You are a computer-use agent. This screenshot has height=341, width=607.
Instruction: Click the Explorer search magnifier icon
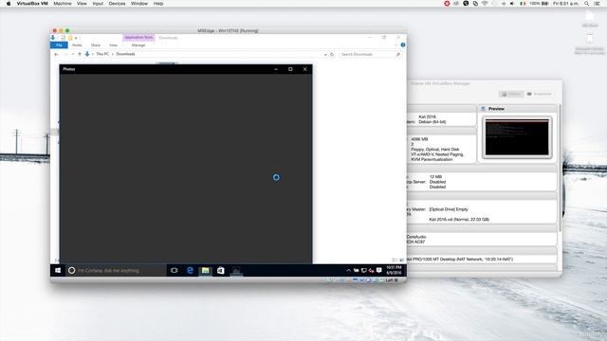click(x=398, y=55)
